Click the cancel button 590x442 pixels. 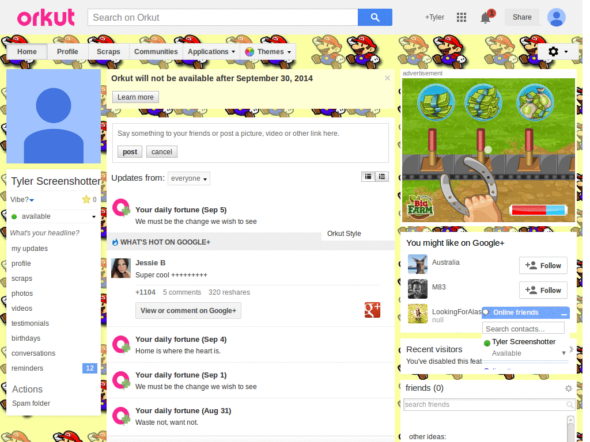[x=162, y=152]
